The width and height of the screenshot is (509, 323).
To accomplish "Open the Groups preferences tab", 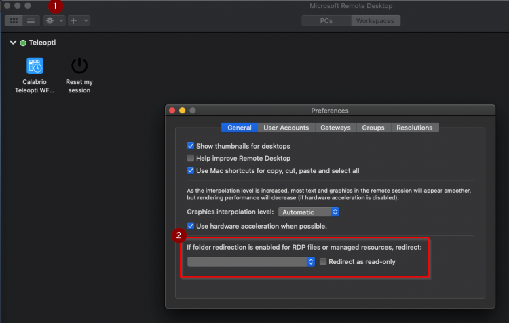I will pyautogui.click(x=373, y=128).
